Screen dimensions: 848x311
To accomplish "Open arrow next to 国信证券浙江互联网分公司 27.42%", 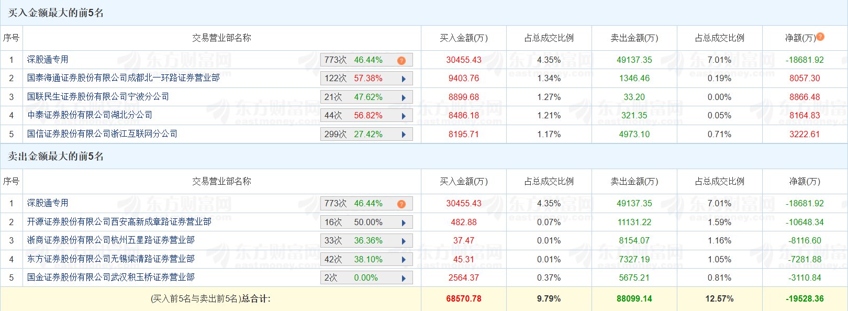I will coord(404,135).
